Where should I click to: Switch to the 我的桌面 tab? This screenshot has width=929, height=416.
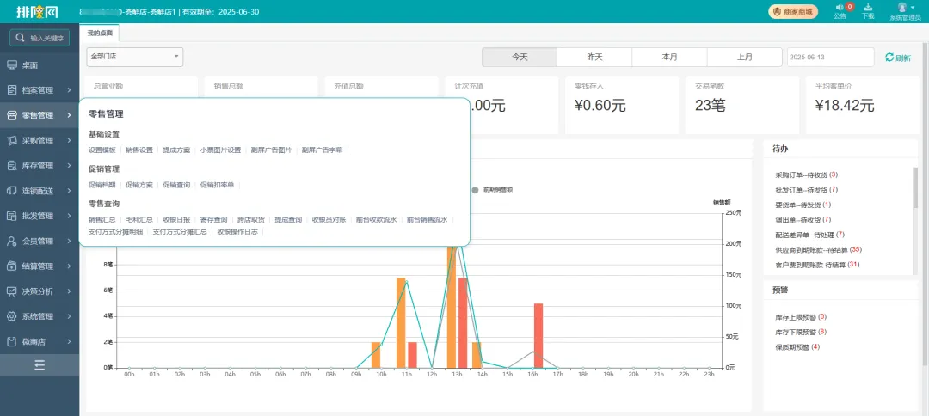coord(100,33)
